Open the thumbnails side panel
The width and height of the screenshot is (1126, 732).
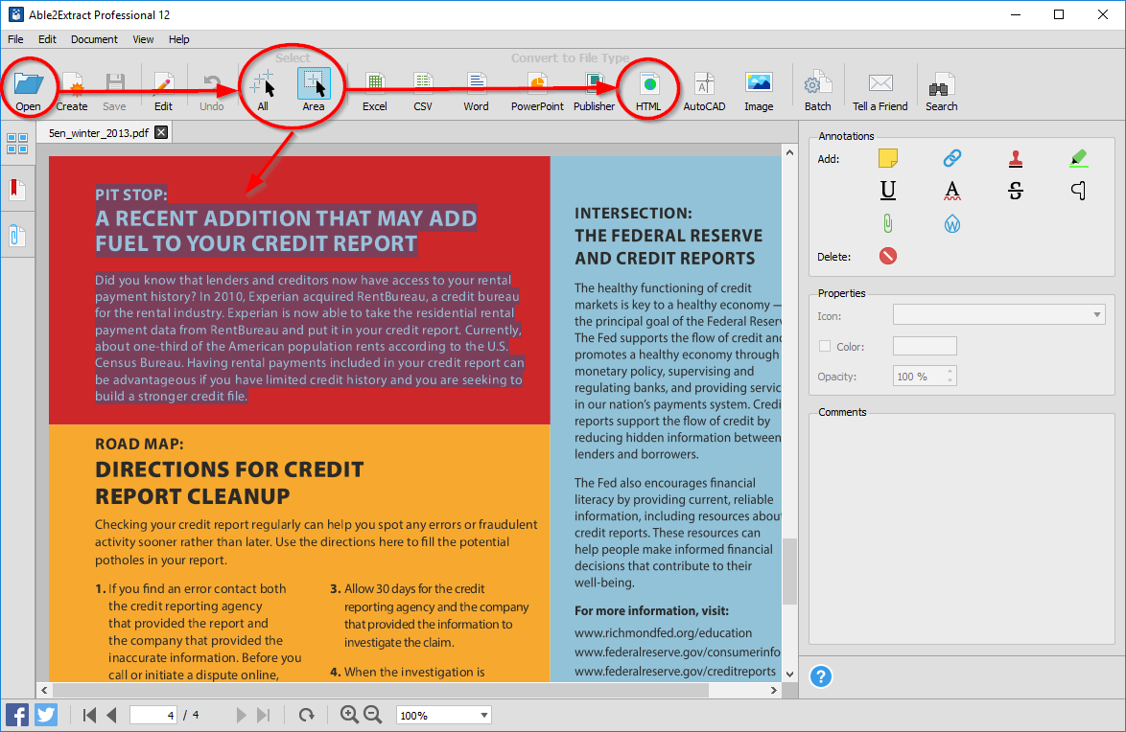[x=17, y=144]
